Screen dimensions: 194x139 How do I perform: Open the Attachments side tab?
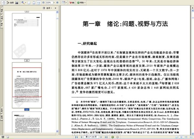[2, 110]
